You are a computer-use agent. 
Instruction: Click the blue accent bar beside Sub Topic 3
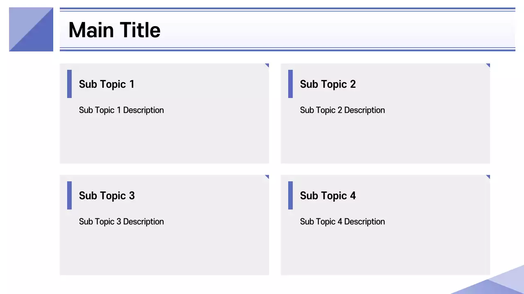[69, 195]
